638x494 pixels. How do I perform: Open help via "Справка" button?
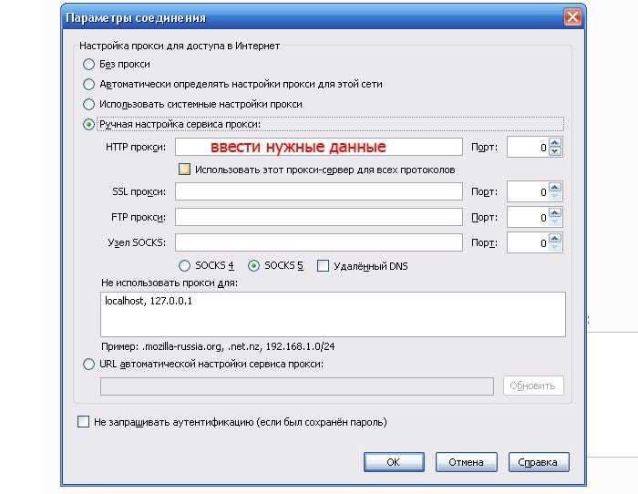pos(539,462)
